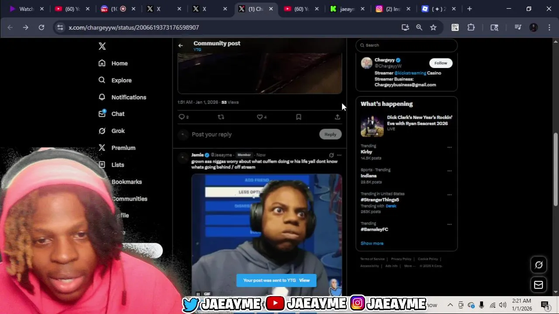Click the browser back button

10,27
